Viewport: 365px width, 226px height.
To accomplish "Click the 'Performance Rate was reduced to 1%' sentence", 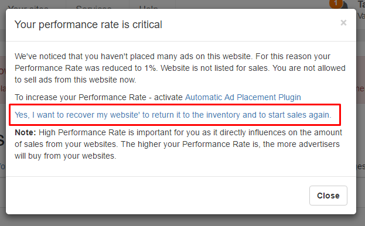I will coord(85,68).
